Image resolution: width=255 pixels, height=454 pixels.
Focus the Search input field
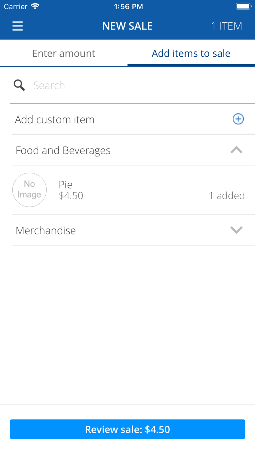[x=135, y=85]
